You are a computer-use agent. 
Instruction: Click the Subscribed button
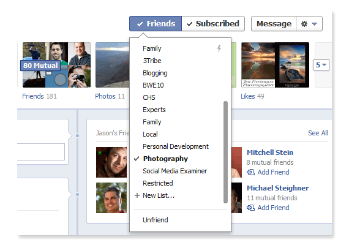pos(213,24)
